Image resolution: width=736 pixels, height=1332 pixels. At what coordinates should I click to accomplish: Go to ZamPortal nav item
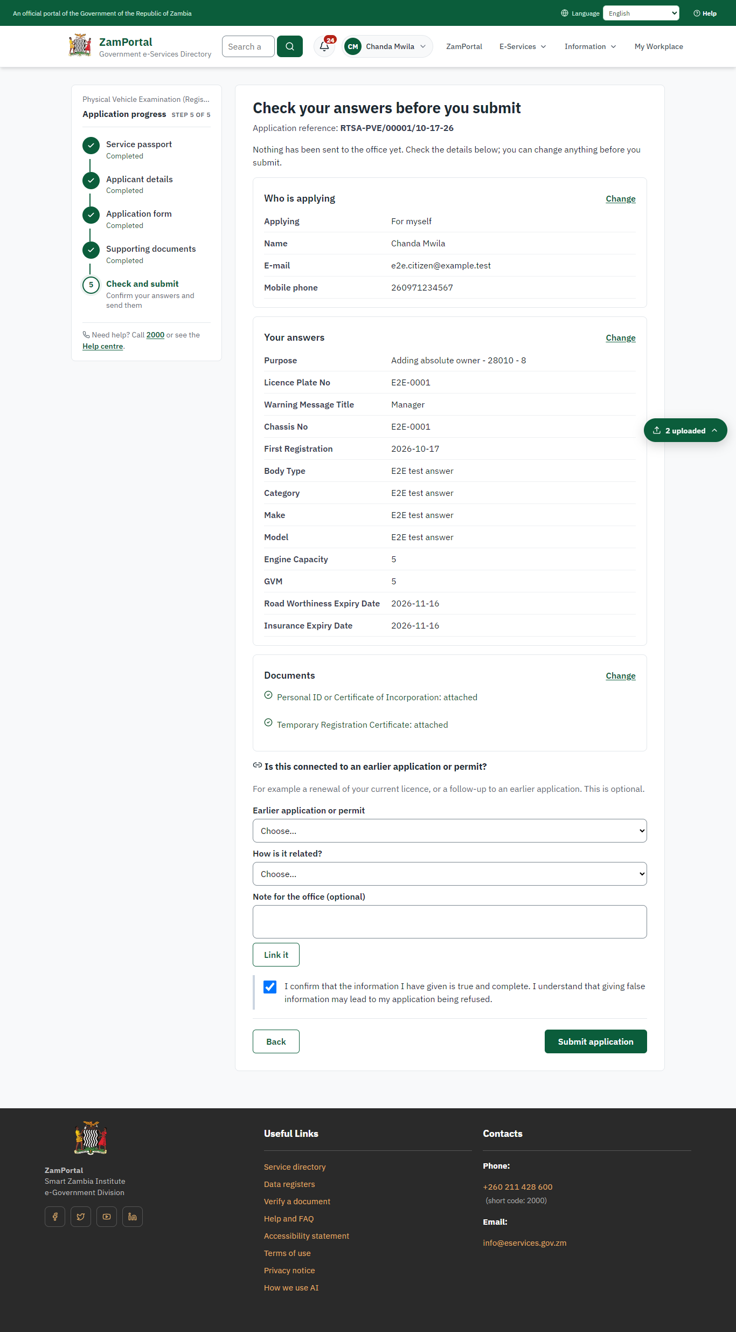click(x=464, y=46)
